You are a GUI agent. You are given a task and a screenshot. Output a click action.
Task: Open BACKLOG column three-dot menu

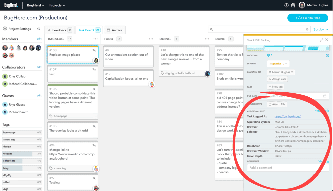95,39
